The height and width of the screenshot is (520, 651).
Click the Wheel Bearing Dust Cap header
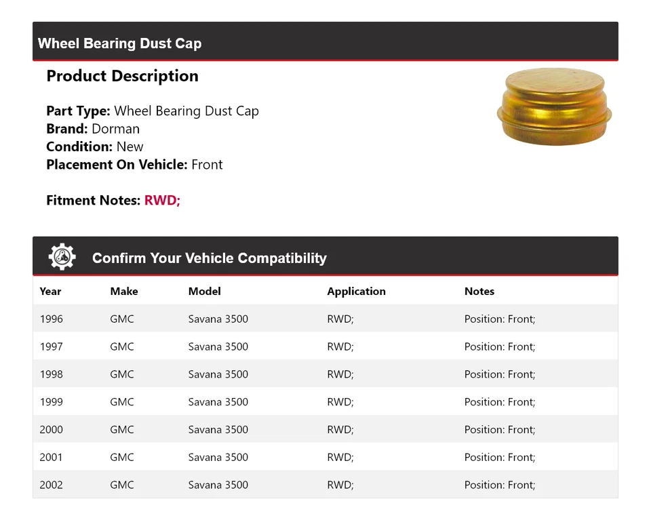coord(120,43)
